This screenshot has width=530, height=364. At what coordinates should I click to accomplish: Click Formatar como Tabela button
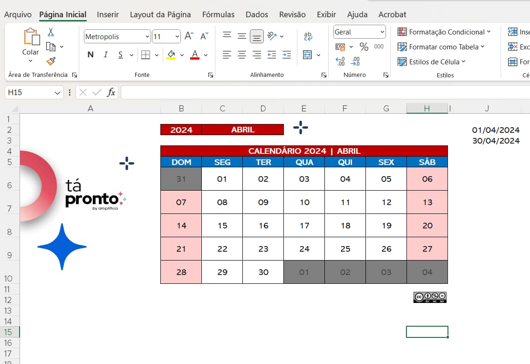[x=441, y=47]
